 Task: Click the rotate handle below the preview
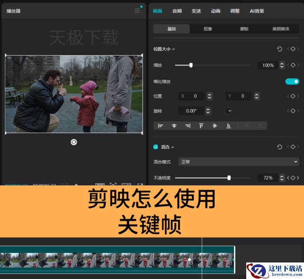(x=74, y=142)
